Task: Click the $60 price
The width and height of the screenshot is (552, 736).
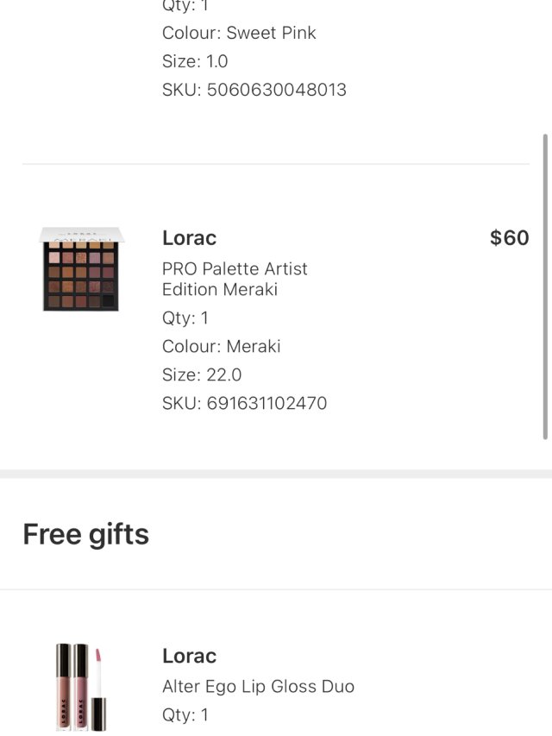Action: [509, 238]
